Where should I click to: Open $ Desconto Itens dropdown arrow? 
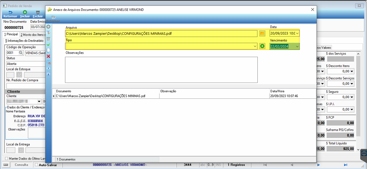[x=352, y=71]
